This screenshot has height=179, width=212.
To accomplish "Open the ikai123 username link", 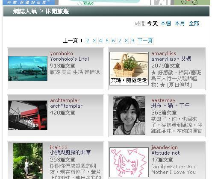I will [59, 147].
